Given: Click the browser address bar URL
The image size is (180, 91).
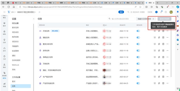Looking at the screenshot, I should pyautogui.click(x=62, y=7).
